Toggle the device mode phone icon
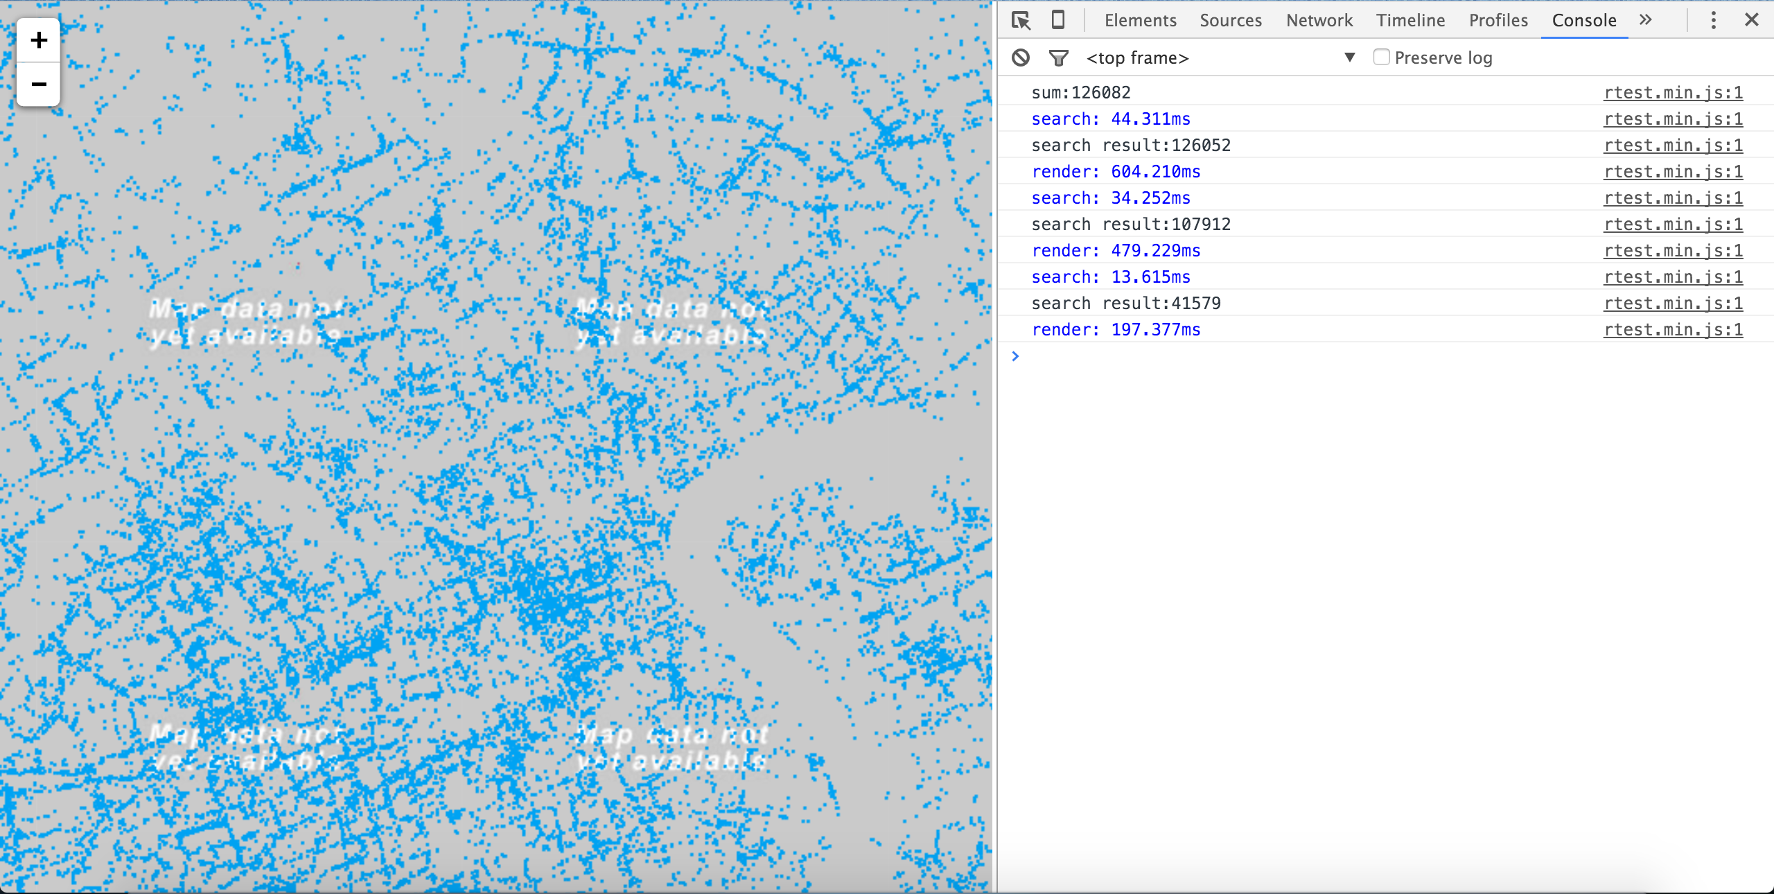Screen dimensions: 1774x894 pyautogui.click(x=1057, y=20)
